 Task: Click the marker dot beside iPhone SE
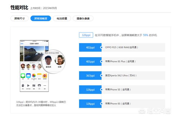tap(101, 90)
